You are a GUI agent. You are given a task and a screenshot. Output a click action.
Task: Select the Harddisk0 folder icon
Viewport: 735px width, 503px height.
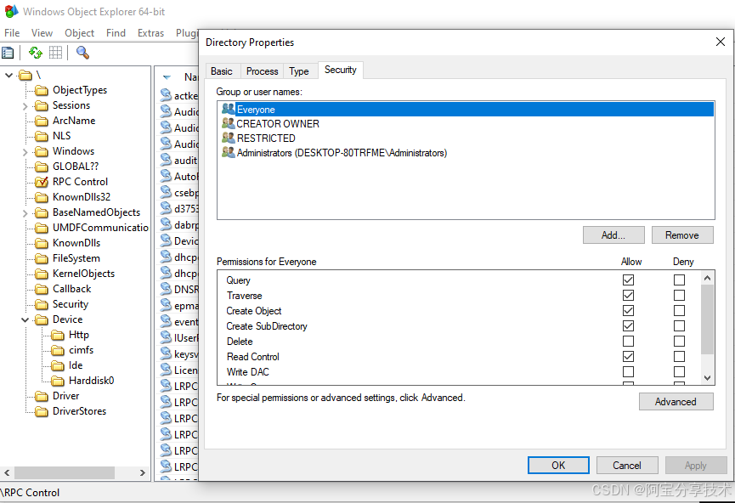(x=58, y=381)
